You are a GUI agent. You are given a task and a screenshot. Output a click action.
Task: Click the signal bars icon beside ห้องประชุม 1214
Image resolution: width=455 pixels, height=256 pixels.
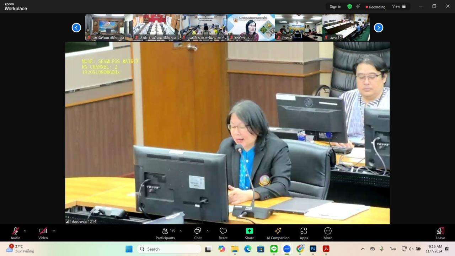pos(68,221)
